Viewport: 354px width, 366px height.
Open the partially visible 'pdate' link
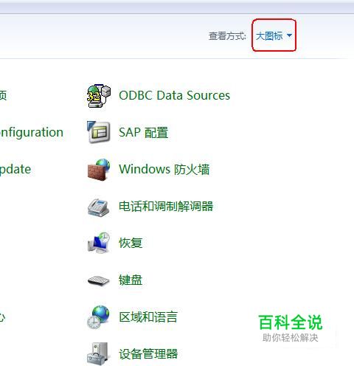click(15, 170)
